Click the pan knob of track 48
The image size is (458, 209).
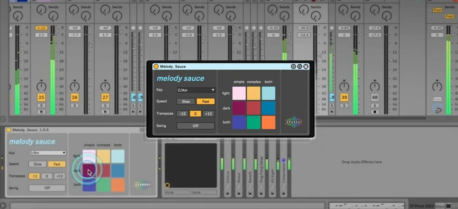[x=375, y=85]
